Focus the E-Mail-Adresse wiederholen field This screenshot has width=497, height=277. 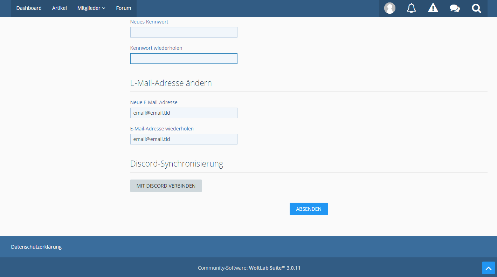(184, 139)
